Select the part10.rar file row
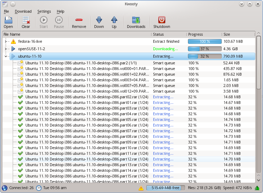Viewport: 263px width, 193px height. tap(136, 148)
